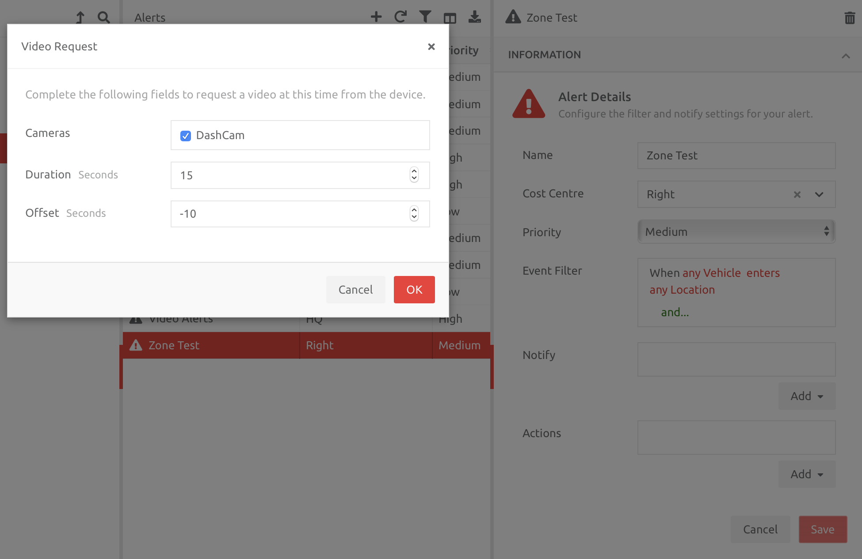This screenshot has width=862, height=559.
Task: Open the Actions Add dropdown
Action: (x=807, y=474)
